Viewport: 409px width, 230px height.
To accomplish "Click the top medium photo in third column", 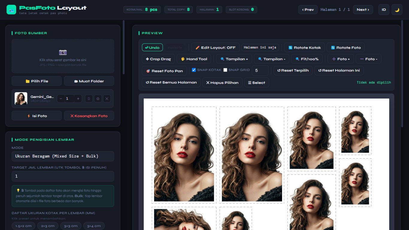I will (311, 139).
